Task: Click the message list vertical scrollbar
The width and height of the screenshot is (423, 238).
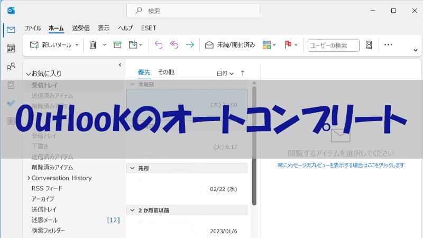Action: pyautogui.click(x=254, y=146)
